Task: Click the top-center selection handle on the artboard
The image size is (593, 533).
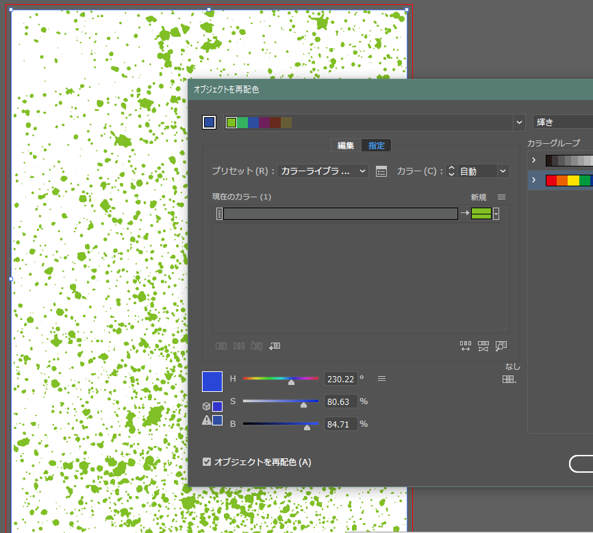Action: coord(209,10)
